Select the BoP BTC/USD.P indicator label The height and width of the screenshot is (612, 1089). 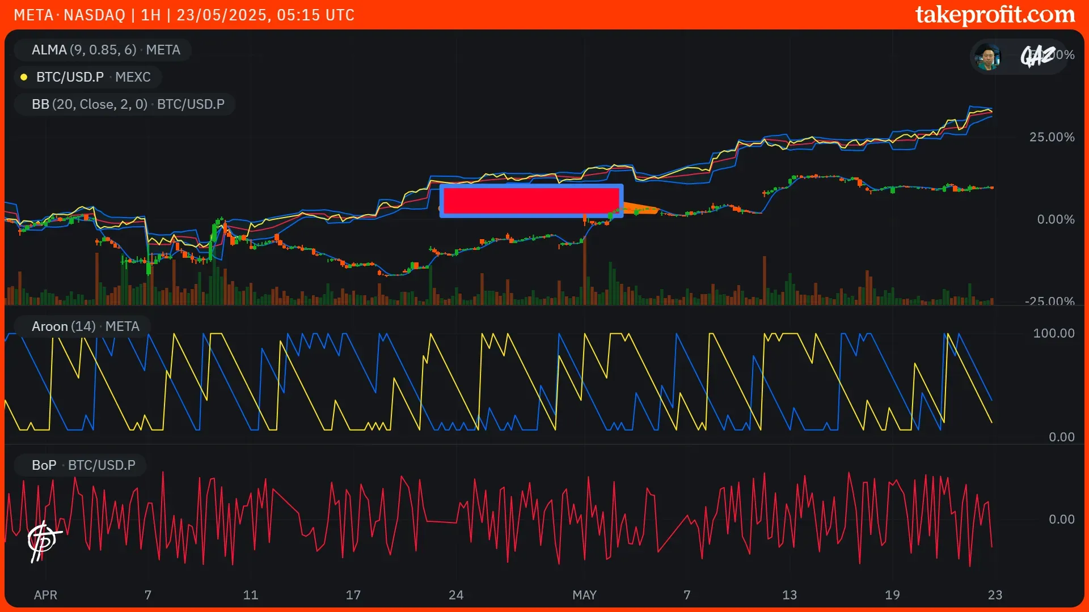click(x=83, y=465)
